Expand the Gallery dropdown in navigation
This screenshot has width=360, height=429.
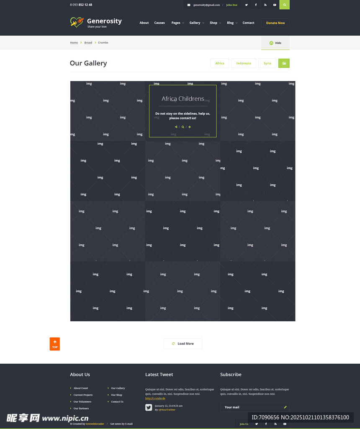click(x=197, y=23)
